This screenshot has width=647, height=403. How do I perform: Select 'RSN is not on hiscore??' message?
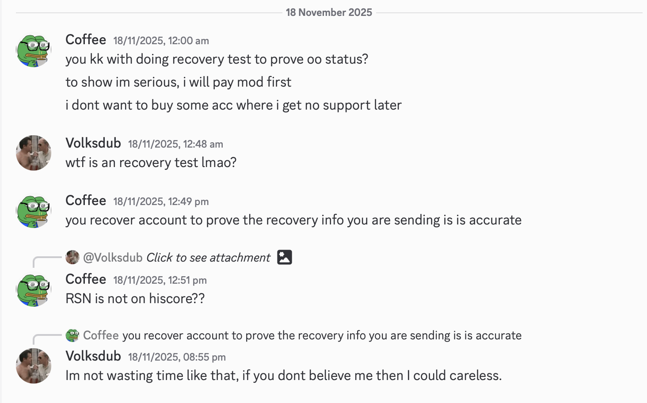click(135, 299)
